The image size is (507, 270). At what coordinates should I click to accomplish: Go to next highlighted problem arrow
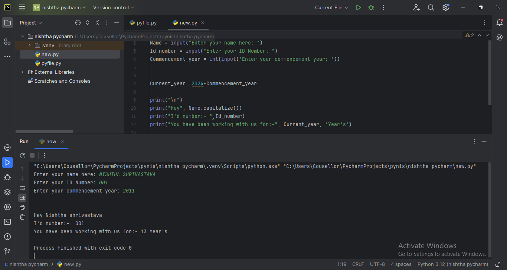click(x=488, y=35)
